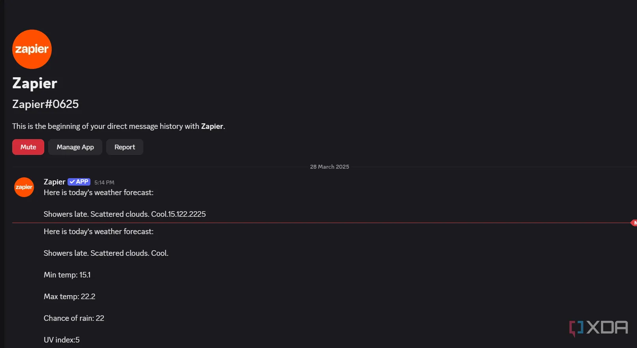
Task: Click the 5:14 PM message timestamp
Action: pos(104,182)
